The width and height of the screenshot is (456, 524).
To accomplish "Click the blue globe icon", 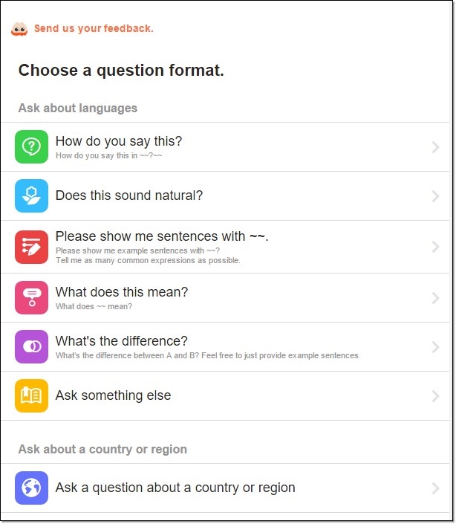I will pos(31,488).
